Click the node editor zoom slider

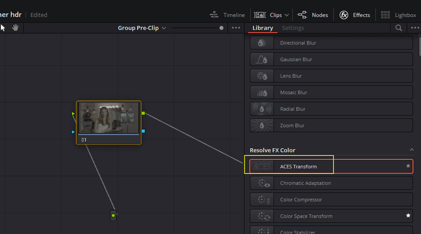click(197, 28)
